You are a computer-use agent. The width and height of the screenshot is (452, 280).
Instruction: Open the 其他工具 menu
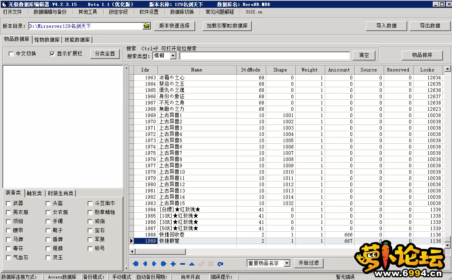[x=88, y=12]
